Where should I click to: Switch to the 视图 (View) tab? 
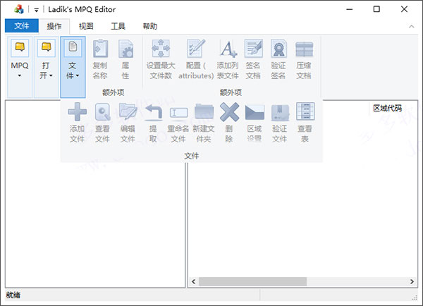coord(86,26)
